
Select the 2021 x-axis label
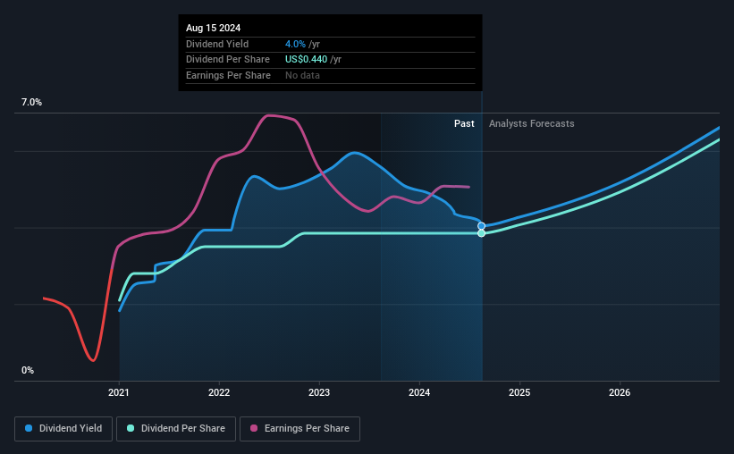click(120, 392)
